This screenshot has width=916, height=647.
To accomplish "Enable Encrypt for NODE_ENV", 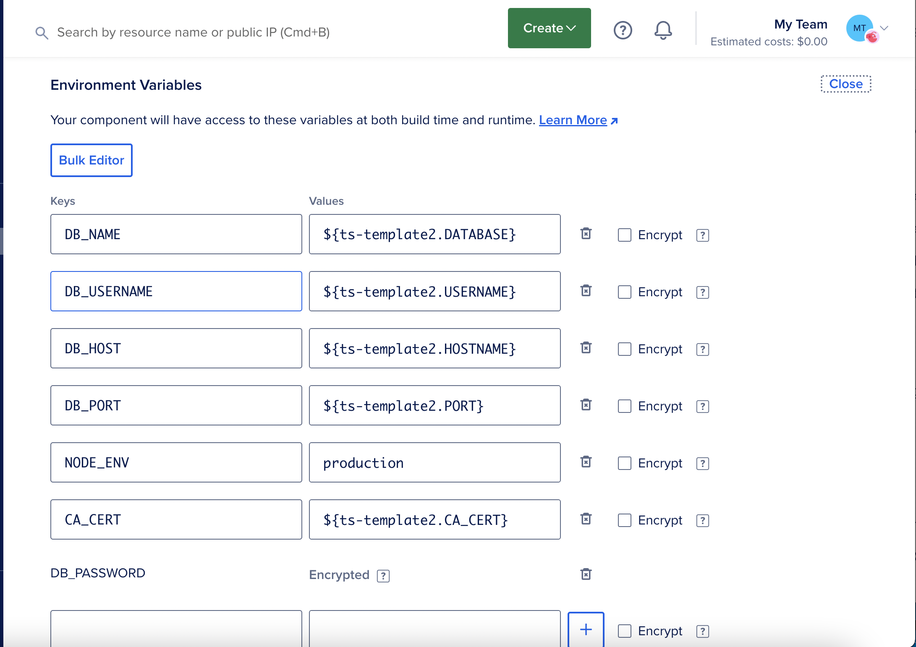I will pos(625,463).
